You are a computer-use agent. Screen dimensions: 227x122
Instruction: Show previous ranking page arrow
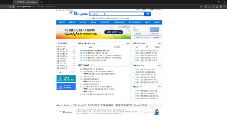(x=71, y=72)
